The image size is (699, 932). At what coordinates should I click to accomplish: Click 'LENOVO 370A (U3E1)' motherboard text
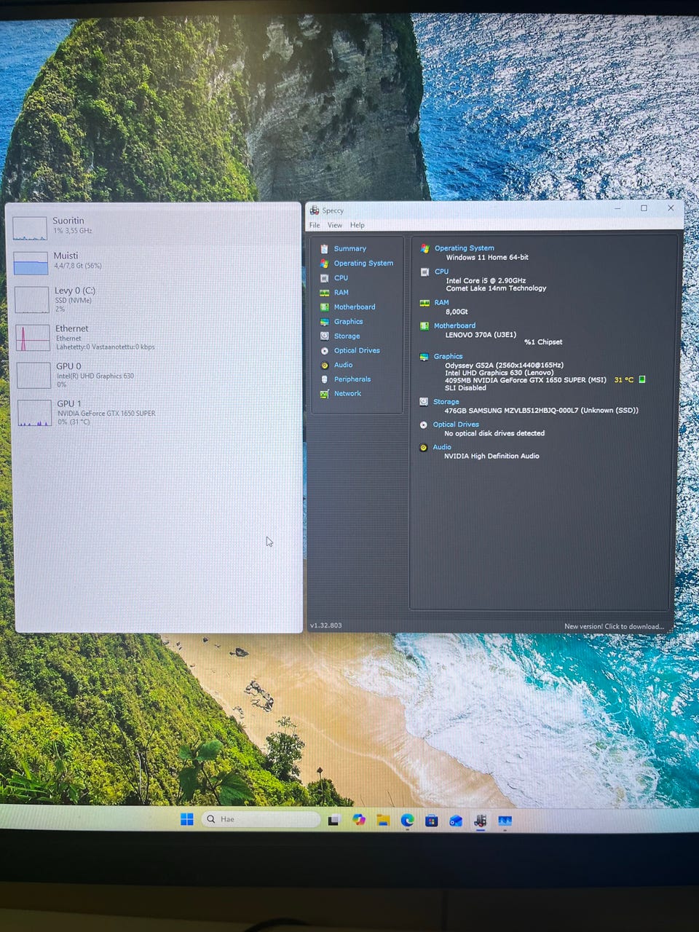coord(481,335)
